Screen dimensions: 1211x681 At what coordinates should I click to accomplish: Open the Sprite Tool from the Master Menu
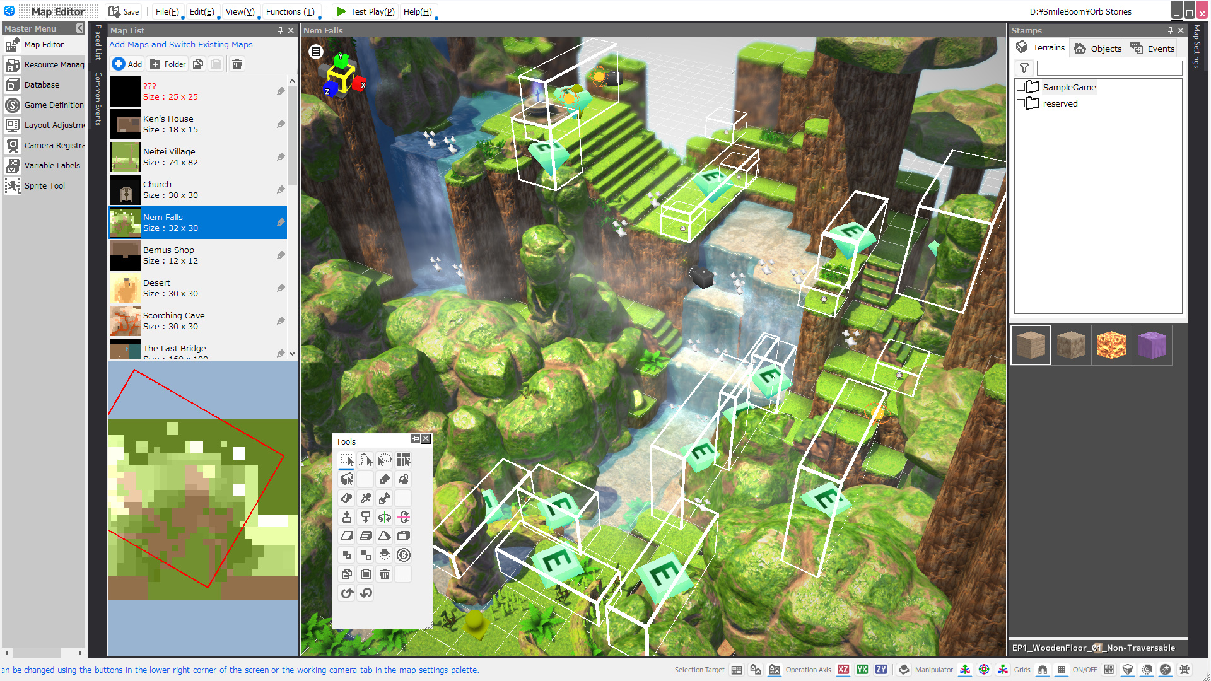[44, 185]
